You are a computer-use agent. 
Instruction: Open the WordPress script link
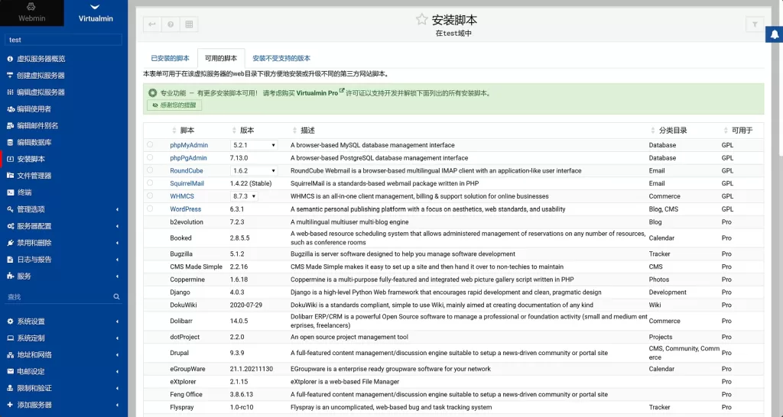point(185,209)
